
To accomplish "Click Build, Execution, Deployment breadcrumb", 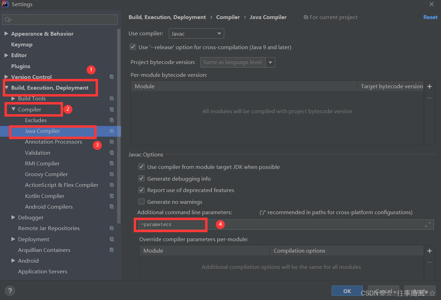I will (167, 17).
